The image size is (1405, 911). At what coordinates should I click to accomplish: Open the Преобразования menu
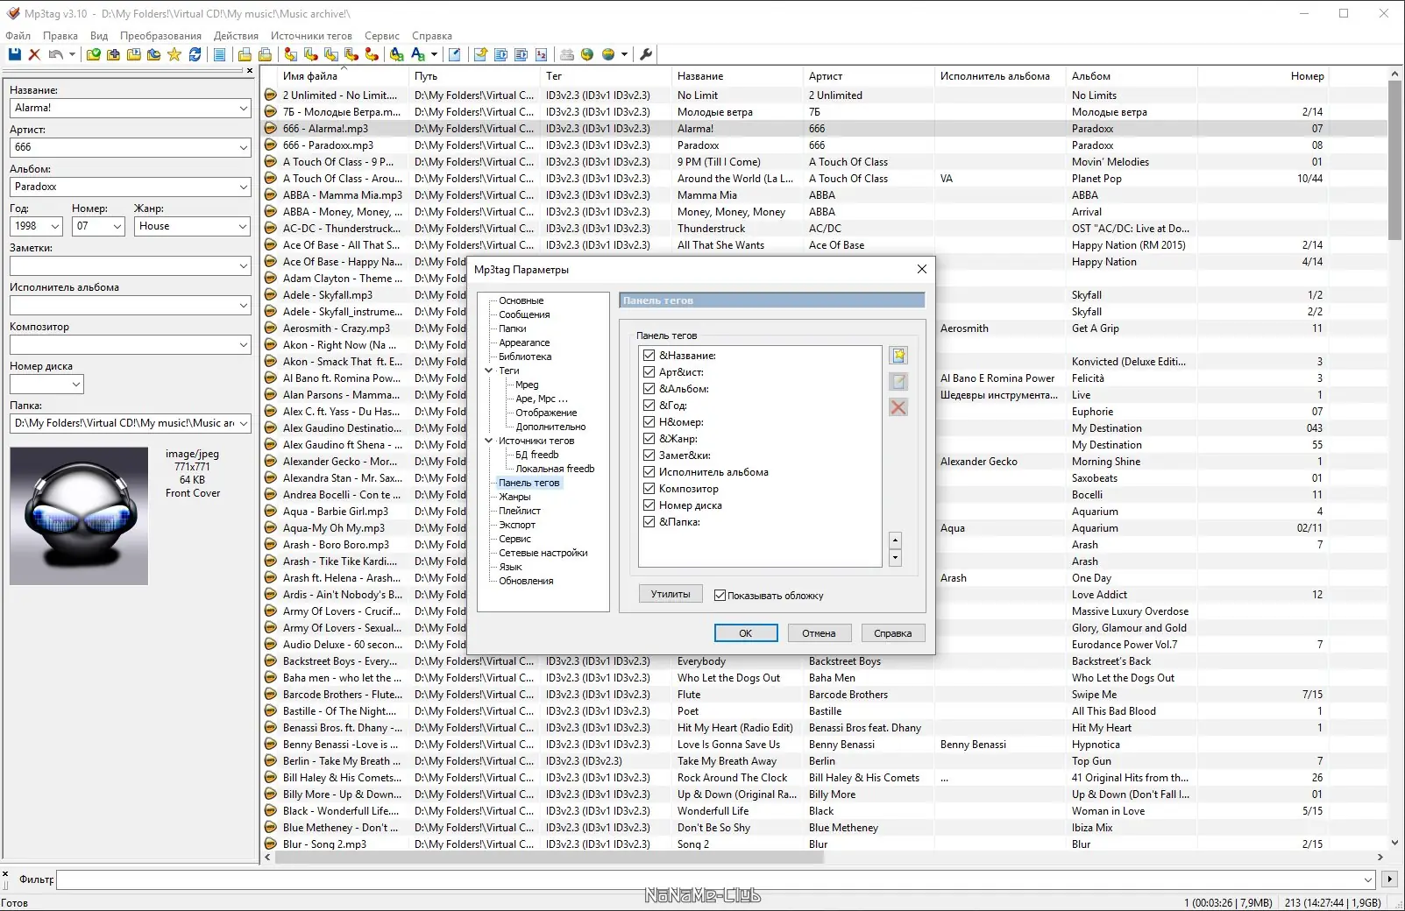pos(160,36)
